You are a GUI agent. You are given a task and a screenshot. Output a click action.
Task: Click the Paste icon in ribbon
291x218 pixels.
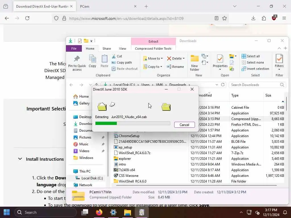tap(104, 59)
